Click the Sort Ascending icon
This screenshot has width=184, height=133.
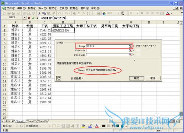(x=88, y=13)
